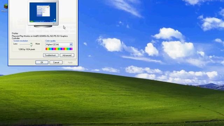Click the 'More' label beside the slider
This screenshot has width=224, height=126.
[37, 44]
